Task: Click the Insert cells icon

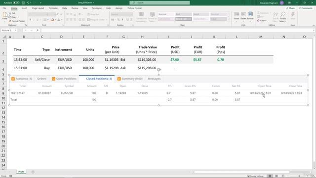Action: (237, 14)
